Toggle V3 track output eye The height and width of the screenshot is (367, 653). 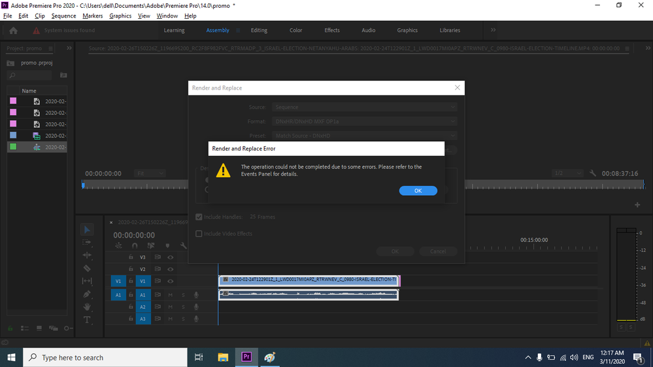coord(171,257)
